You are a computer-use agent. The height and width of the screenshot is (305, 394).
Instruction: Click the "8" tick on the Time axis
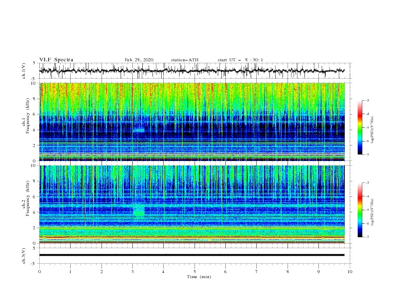coord(288,272)
